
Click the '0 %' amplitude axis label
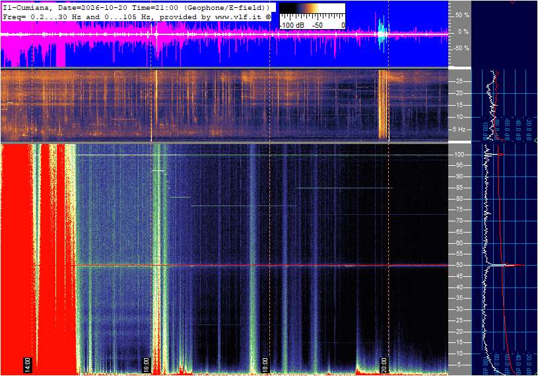coord(463,32)
